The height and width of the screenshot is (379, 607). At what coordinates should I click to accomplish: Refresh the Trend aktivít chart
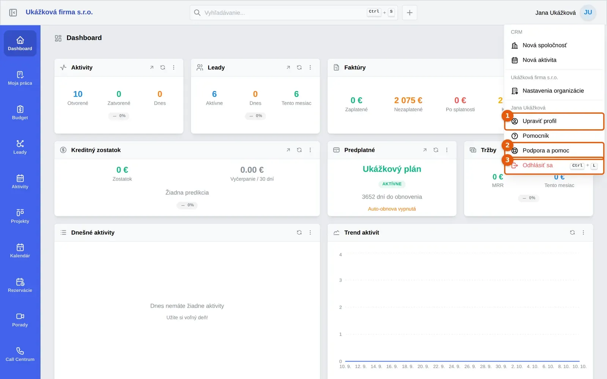pyautogui.click(x=572, y=233)
